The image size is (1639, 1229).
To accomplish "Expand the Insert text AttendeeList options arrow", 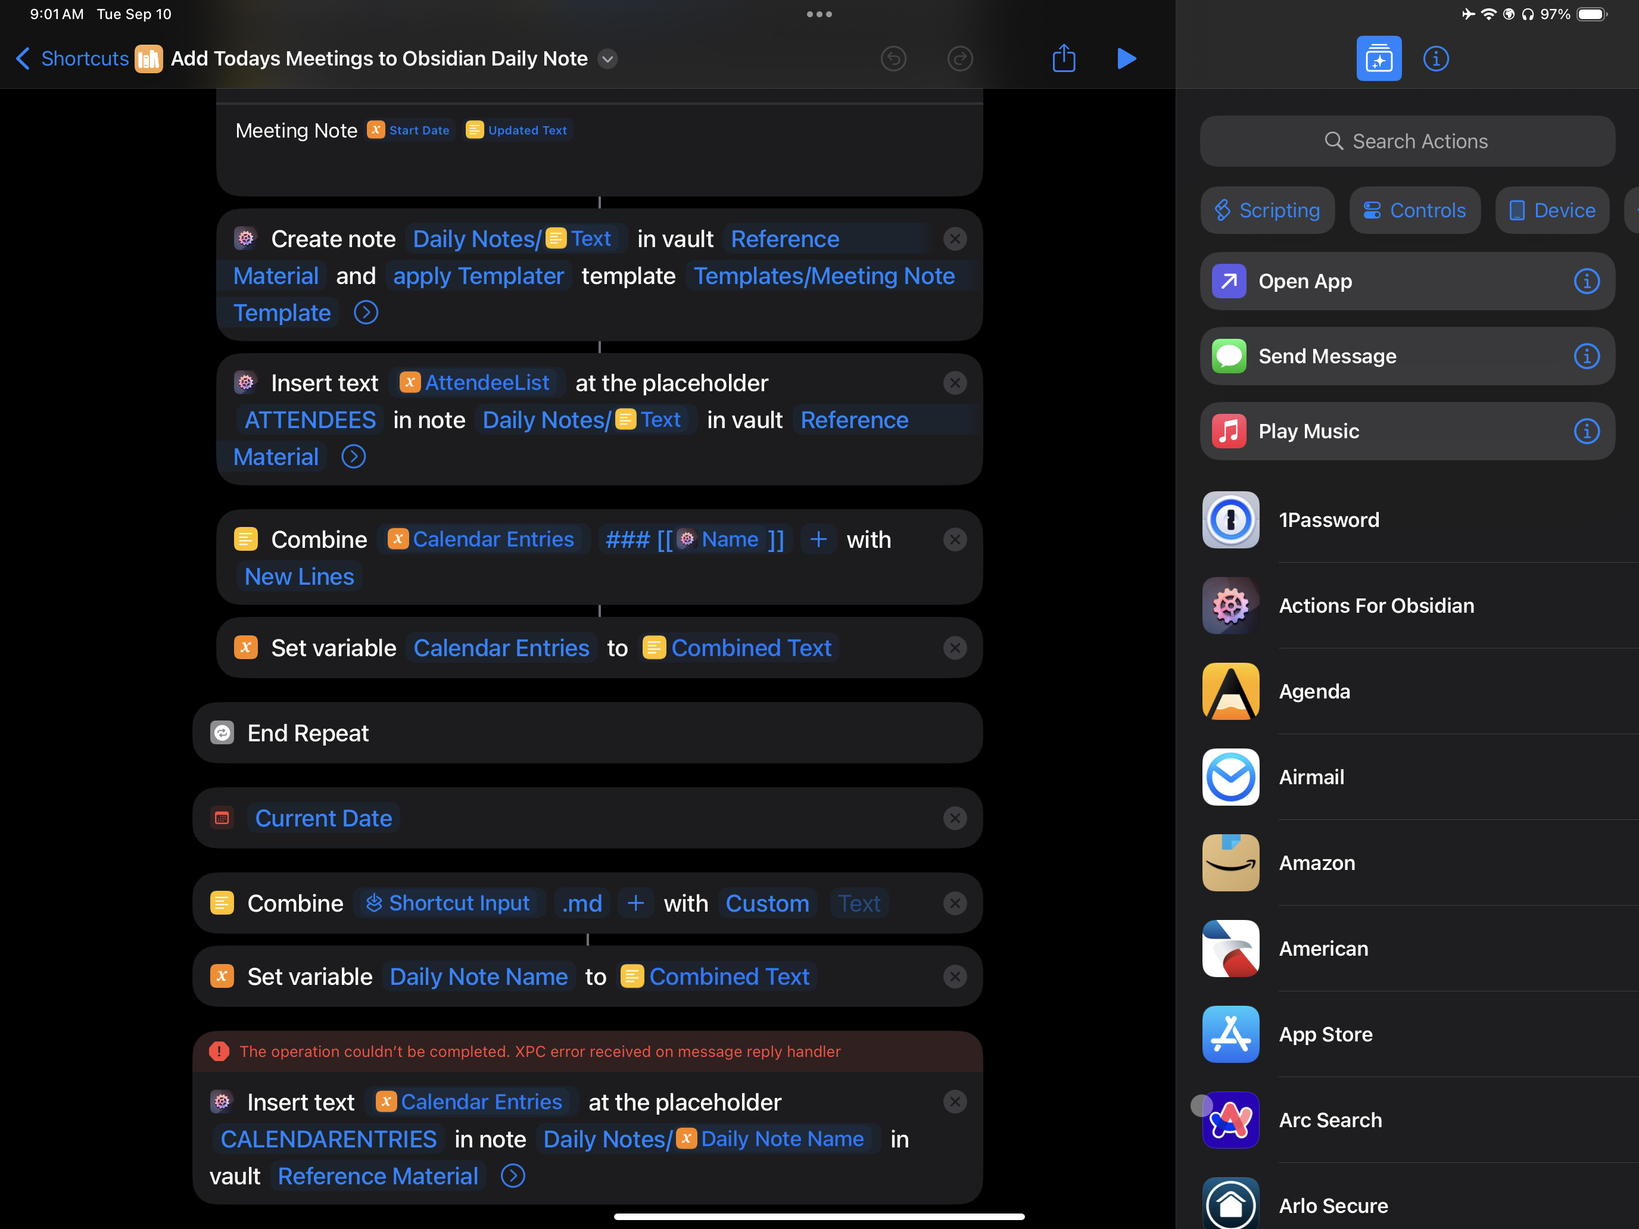I will click(353, 456).
